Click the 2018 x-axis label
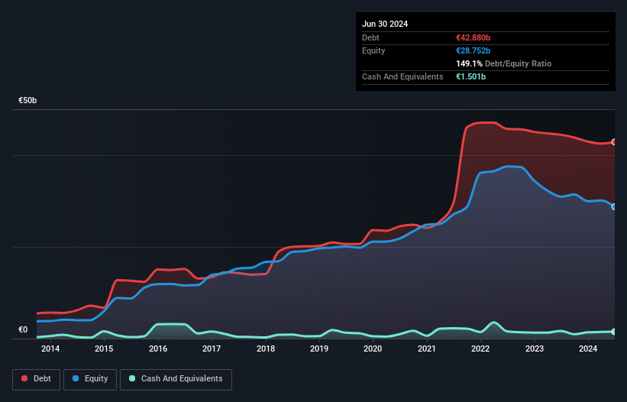Image resolution: width=627 pixels, height=402 pixels. [x=266, y=349]
